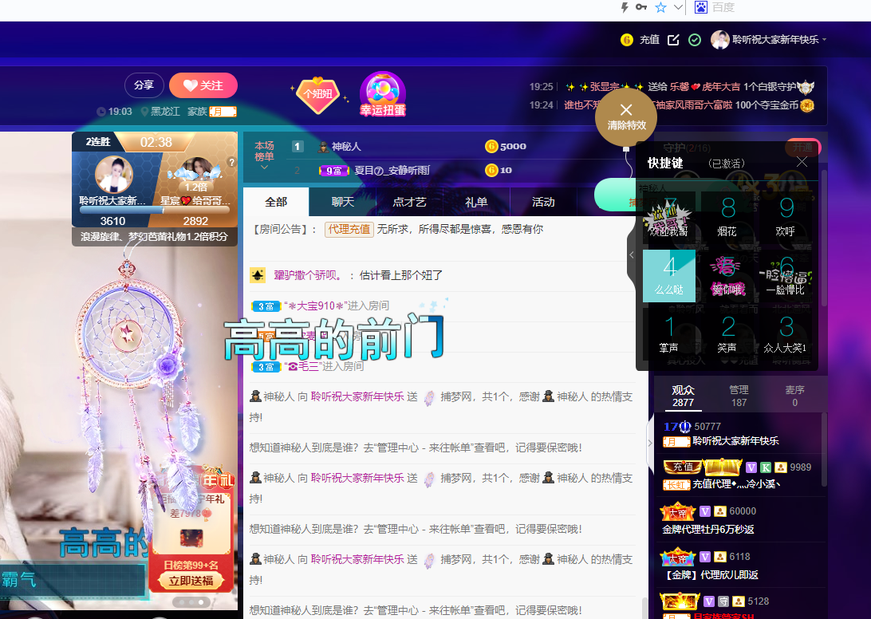Follow the host with 关注 button
The height and width of the screenshot is (619, 871).
203,85
